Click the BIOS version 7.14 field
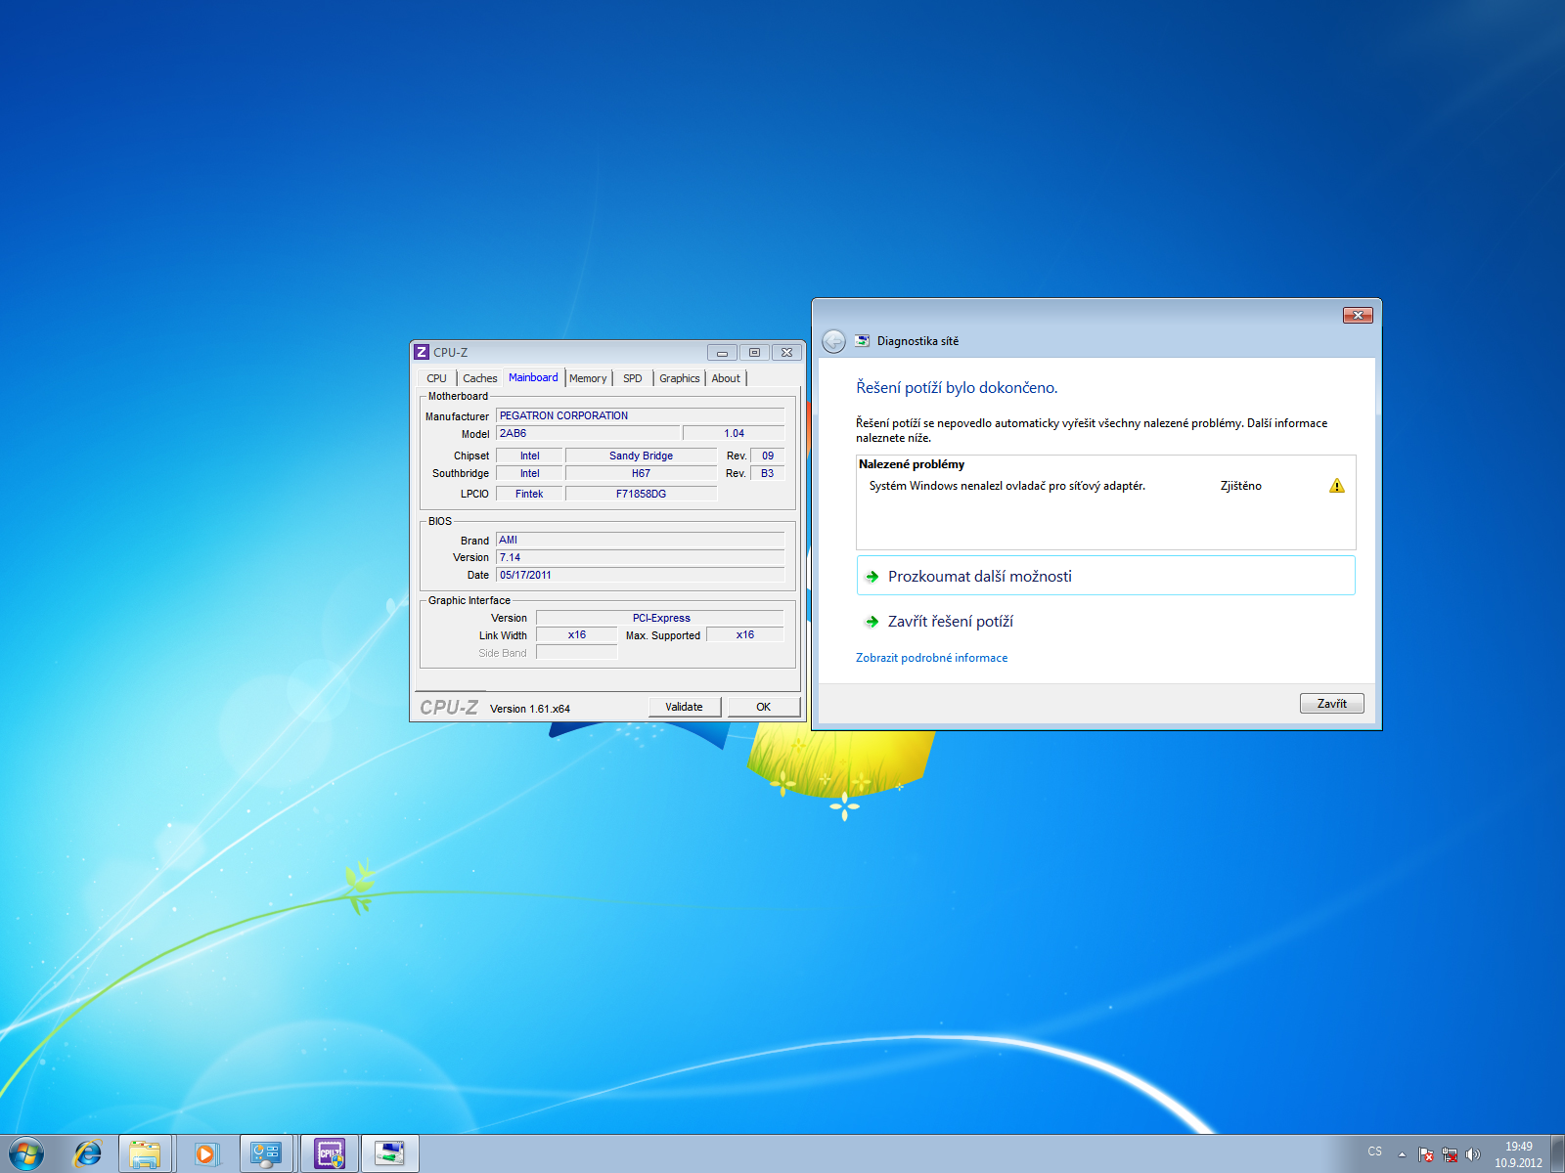Screen dimensions: 1565x1173 [x=640, y=557]
